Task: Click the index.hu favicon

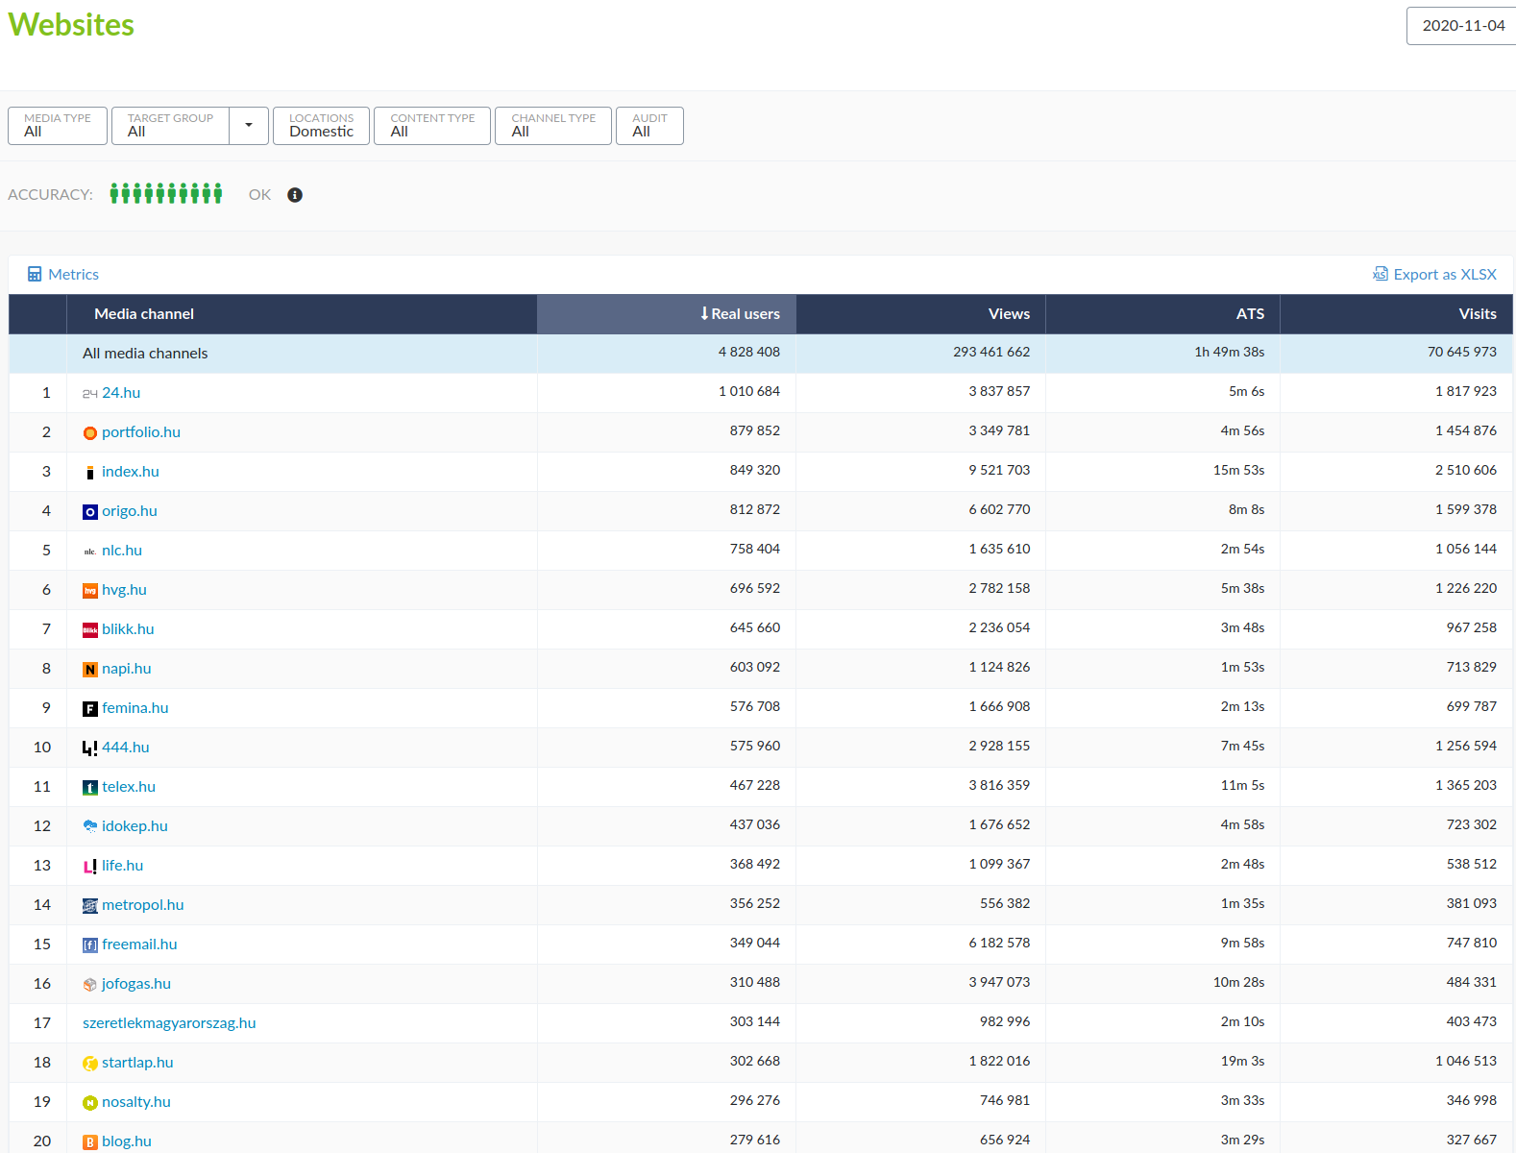Action: tap(89, 473)
